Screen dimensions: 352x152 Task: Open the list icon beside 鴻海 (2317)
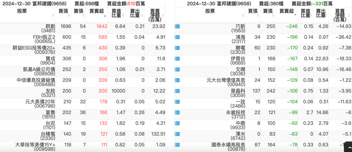tap(177, 37)
